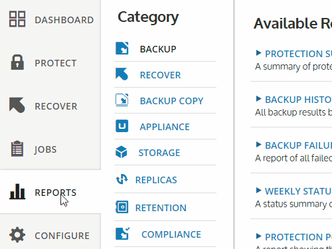Expand the Backup Failure report arrow
Viewport: 332px width, 249px height.
(x=258, y=145)
